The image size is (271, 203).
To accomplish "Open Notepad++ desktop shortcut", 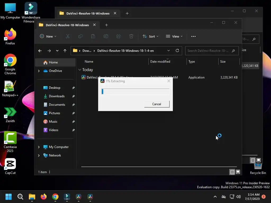I will point(10,88).
